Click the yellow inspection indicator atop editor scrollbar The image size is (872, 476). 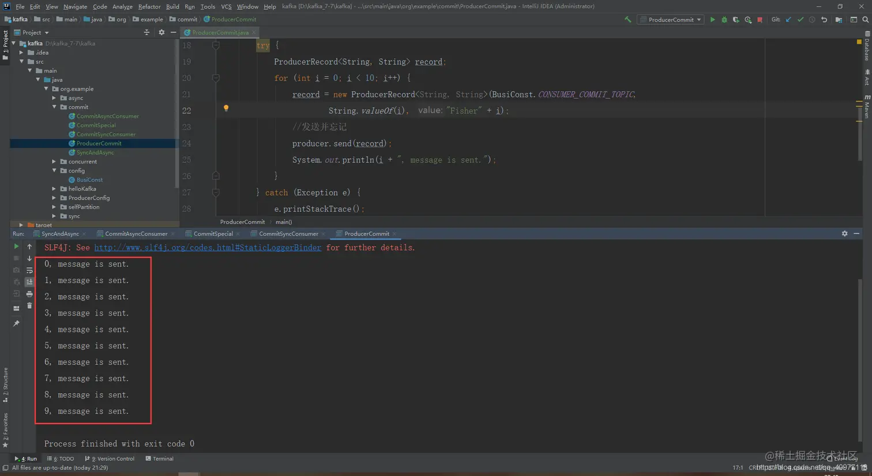pos(859,42)
